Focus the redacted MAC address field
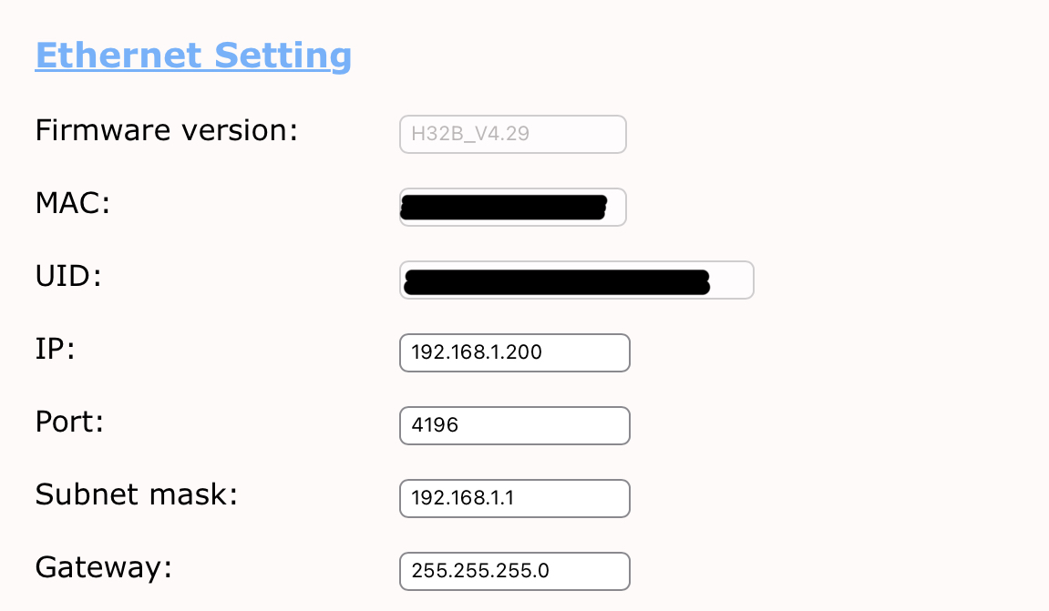This screenshot has width=1049, height=611. 512,207
